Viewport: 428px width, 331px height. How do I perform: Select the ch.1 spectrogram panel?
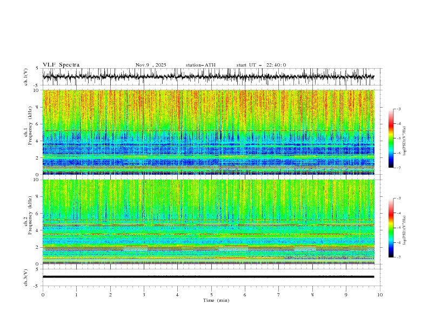[208, 132]
